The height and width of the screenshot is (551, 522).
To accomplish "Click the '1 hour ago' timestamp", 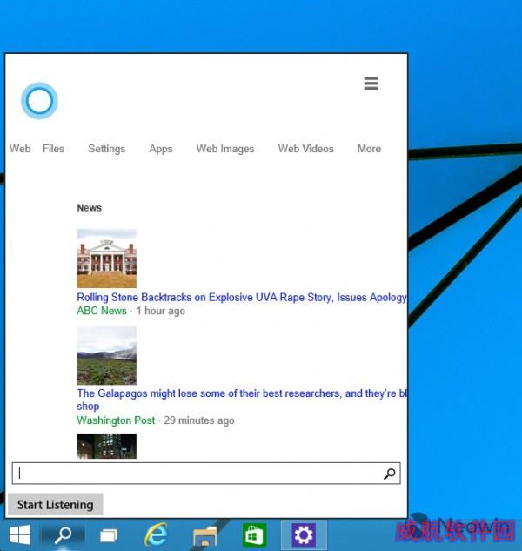I will point(161,311).
